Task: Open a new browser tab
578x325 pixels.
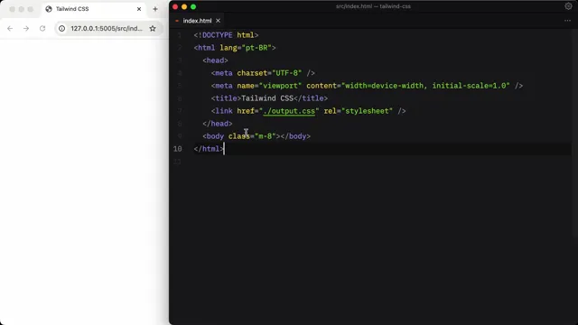Action: click(155, 9)
